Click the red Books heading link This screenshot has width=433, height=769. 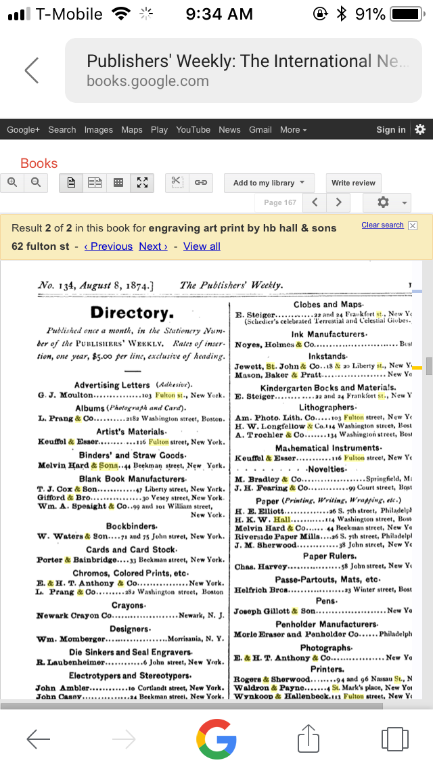39,163
